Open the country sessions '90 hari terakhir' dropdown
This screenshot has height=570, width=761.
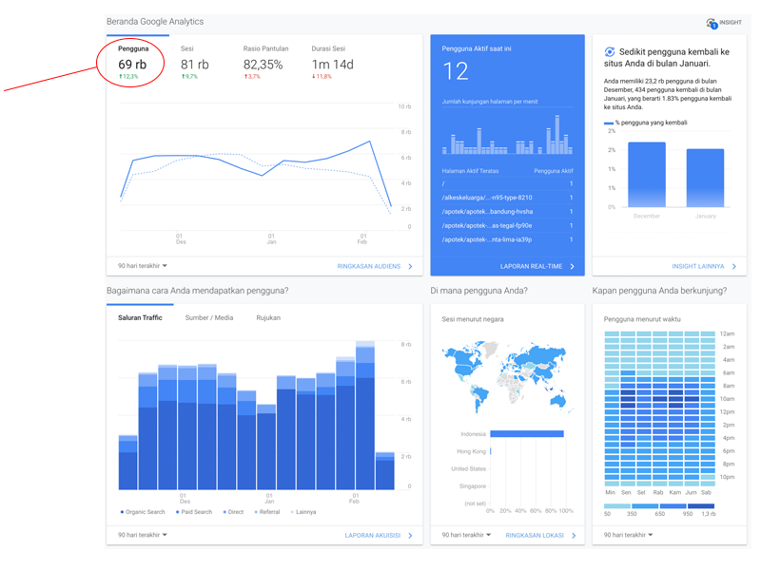tap(466, 535)
